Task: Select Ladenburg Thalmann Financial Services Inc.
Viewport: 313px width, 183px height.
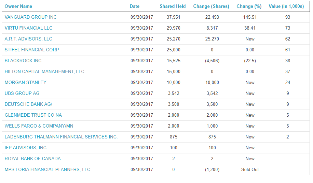Action: pyautogui.click(x=61, y=137)
